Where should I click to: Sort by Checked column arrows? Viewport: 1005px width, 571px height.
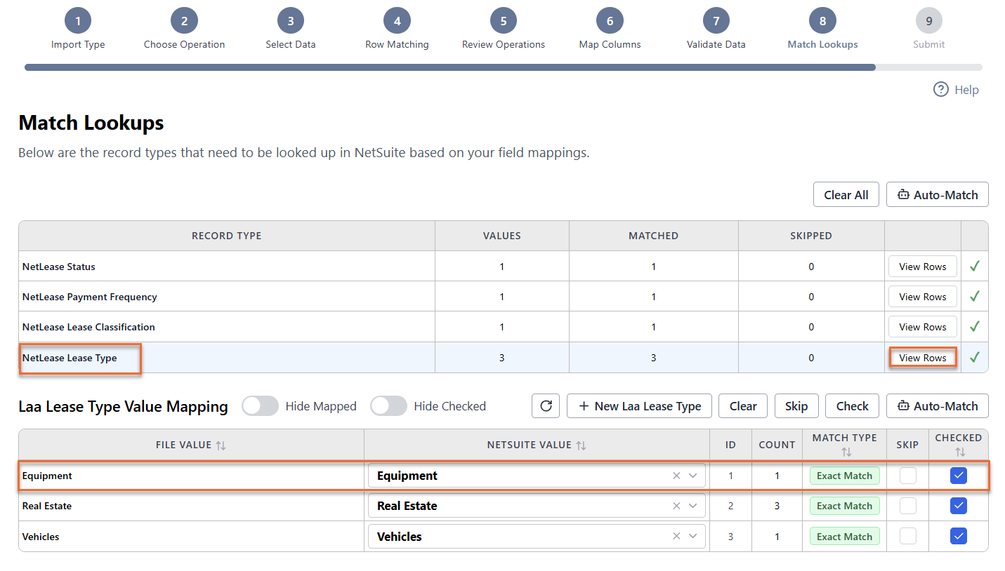959,452
